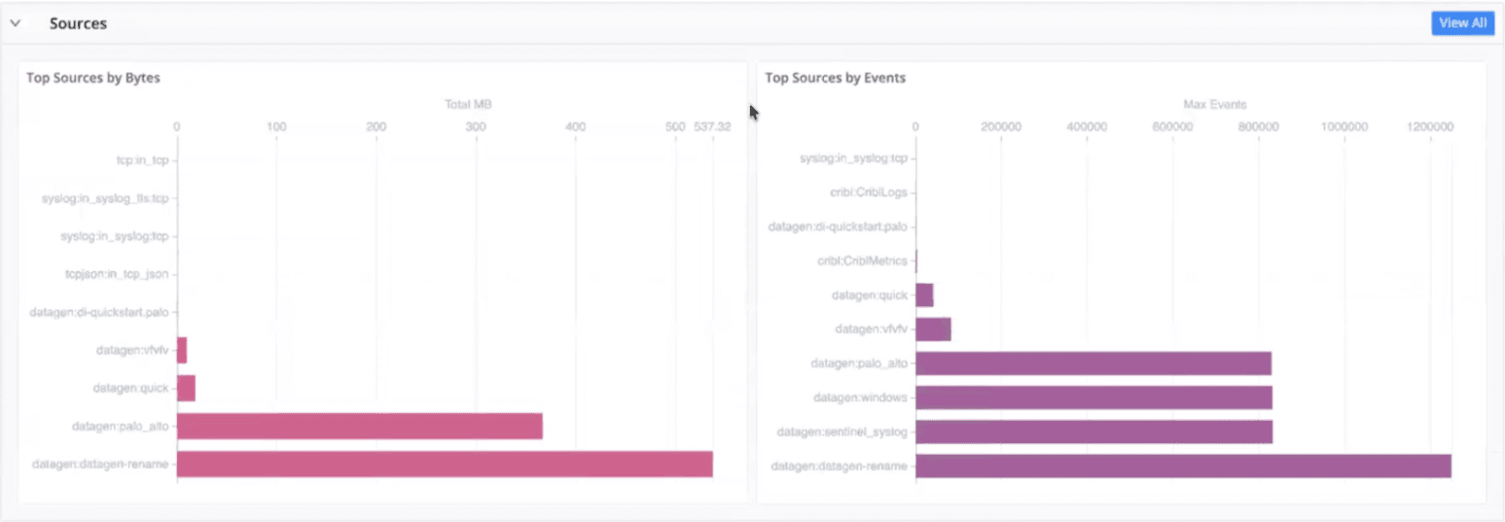Click the Top Sources by Bytes title
Image resolution: width=1505 pixels, height=522 pixels.
[x=93, y=78]
